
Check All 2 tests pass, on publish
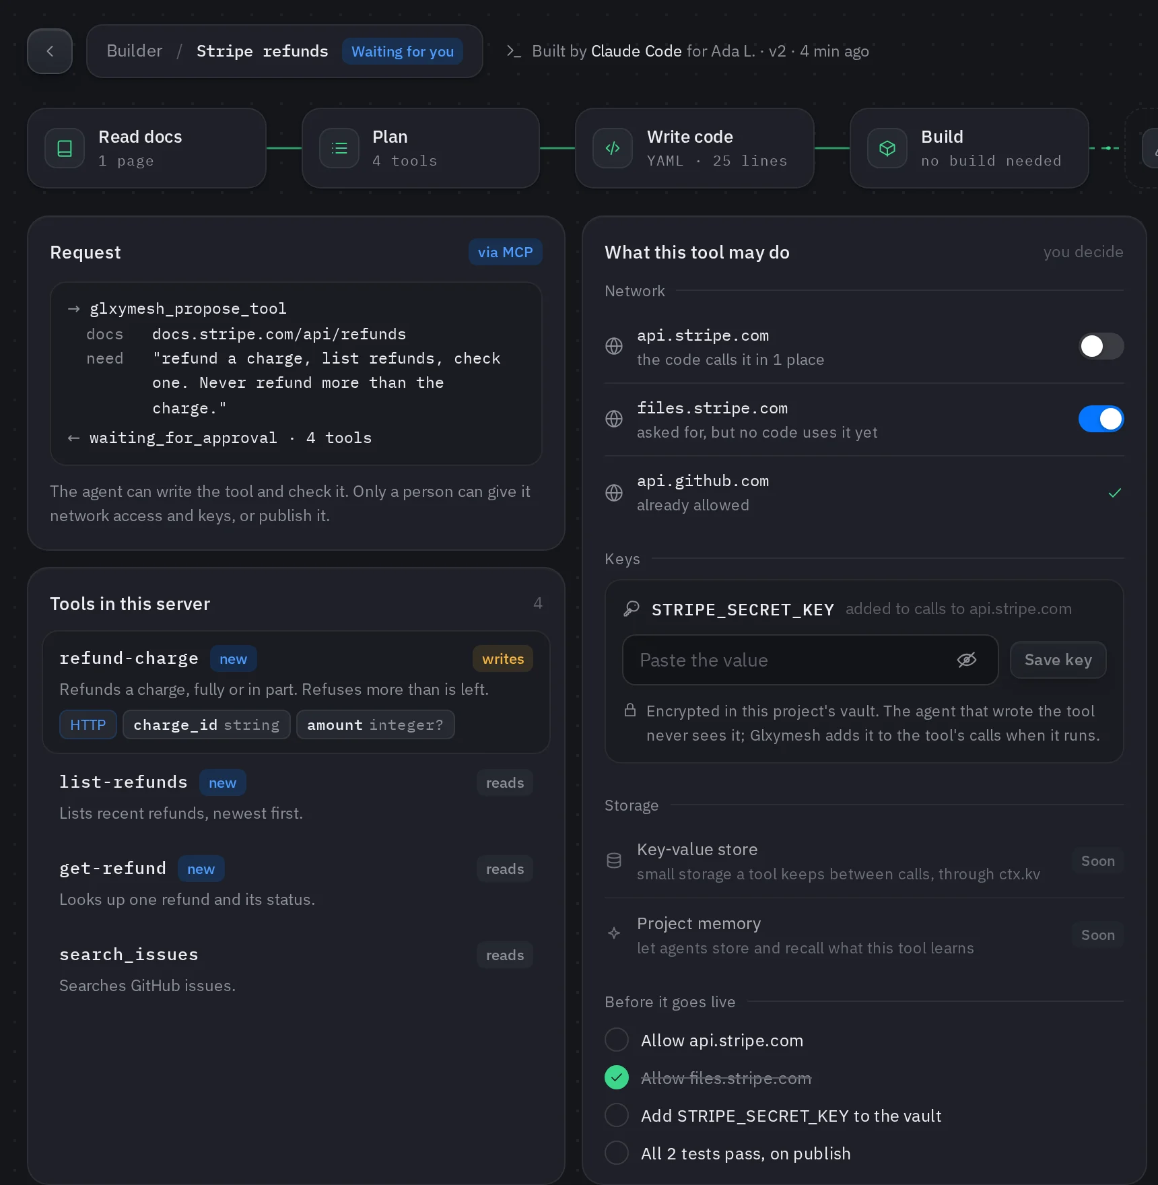tap(617, 1153)
